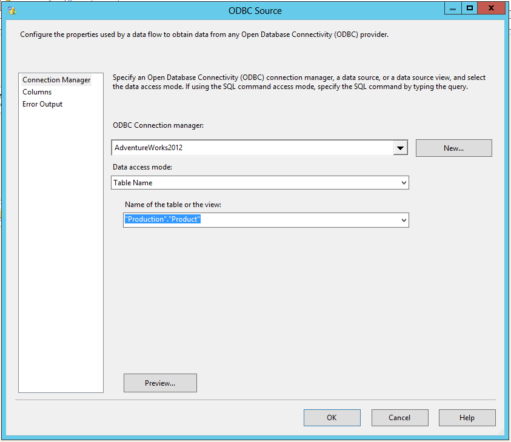Select the Table Name access mode text area

coord(242,182)
